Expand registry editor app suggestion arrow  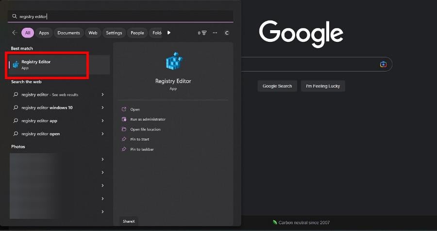tap(102, 121)
